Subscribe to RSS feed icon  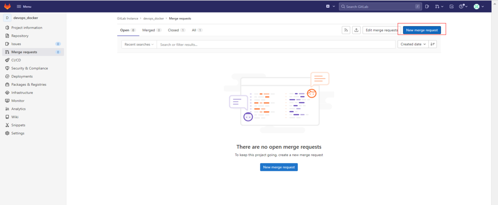[x=346, y=30]
